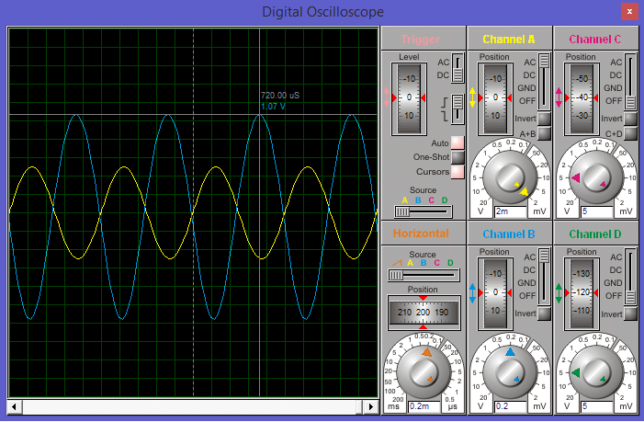Viewport: 644px width, 422px height.
Task: Click the Trigger Source selector slider
Action: click(423, 211)
